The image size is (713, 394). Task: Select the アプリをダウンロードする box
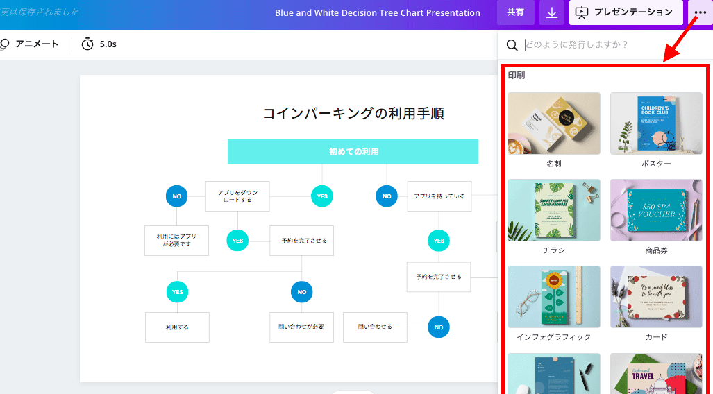coord(237,196)
